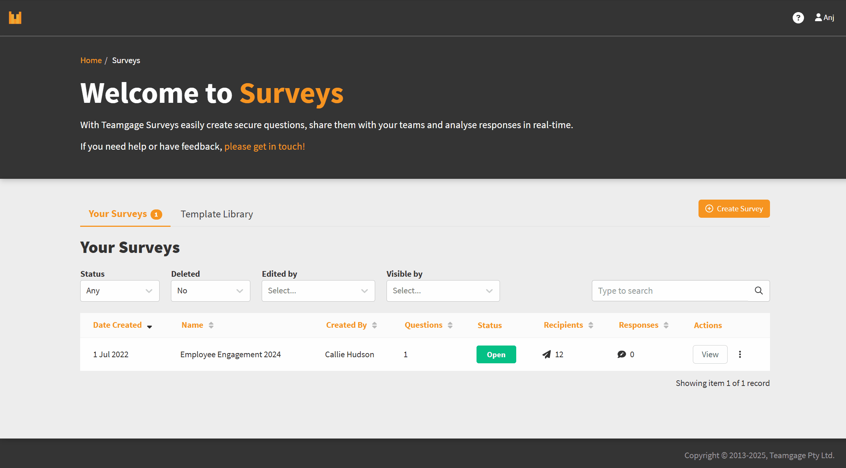The image size is (846, 468).
Task: Click View for Employee Engagement 2024
Action: [710, 354]
